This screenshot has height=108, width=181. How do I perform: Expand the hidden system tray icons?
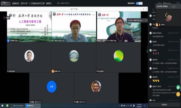click(x=119, y=106)
